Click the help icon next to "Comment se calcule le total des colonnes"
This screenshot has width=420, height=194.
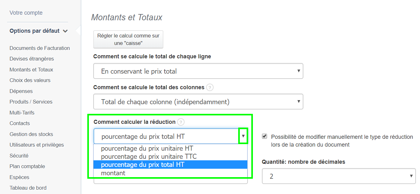(210, 87)
